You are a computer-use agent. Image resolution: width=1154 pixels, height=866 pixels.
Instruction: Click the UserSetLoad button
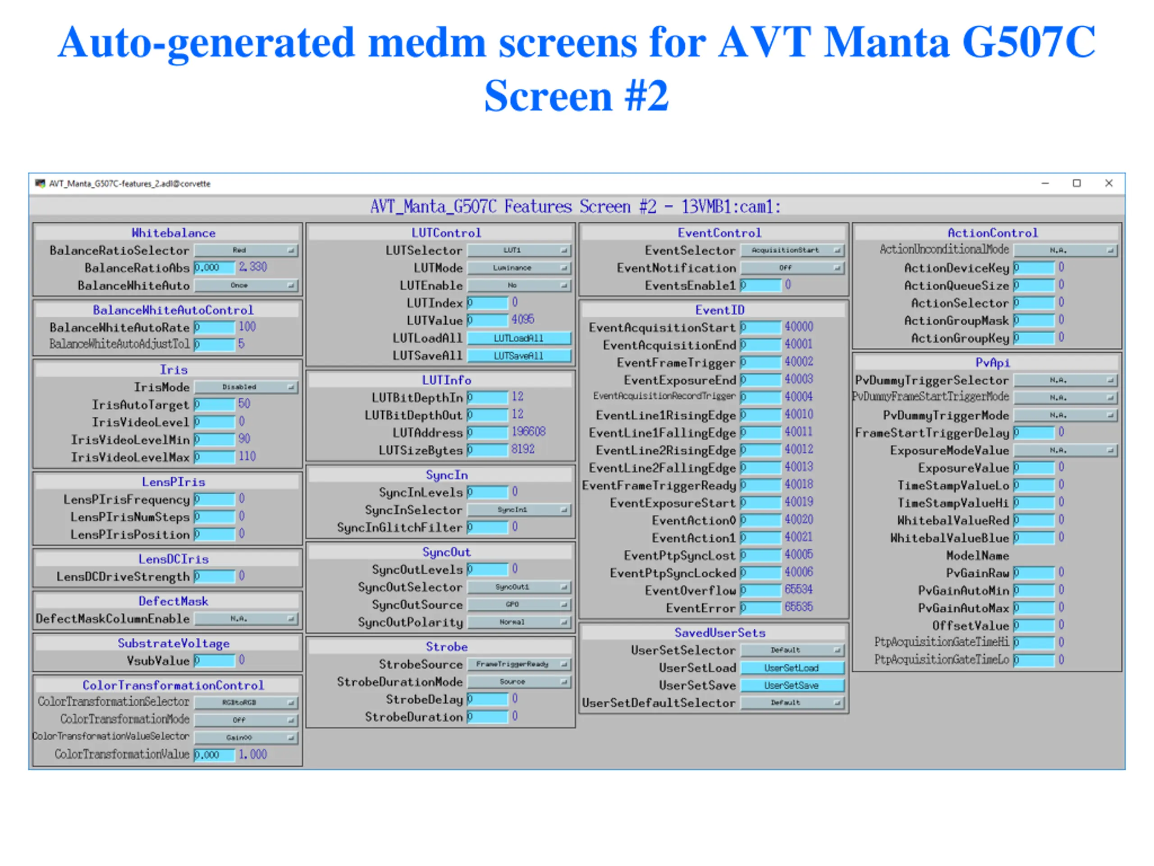pyautogui.click(x=792, y=668)
